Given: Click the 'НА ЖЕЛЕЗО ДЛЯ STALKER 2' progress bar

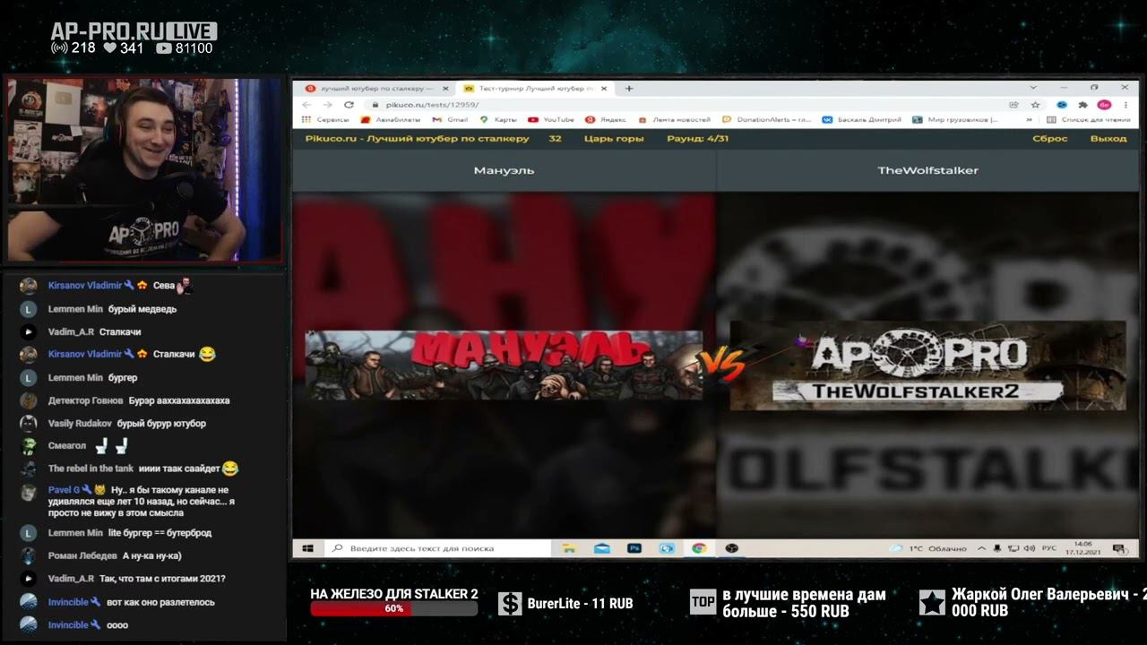Looking at the screenshot, I should click(x=394, y=608).
